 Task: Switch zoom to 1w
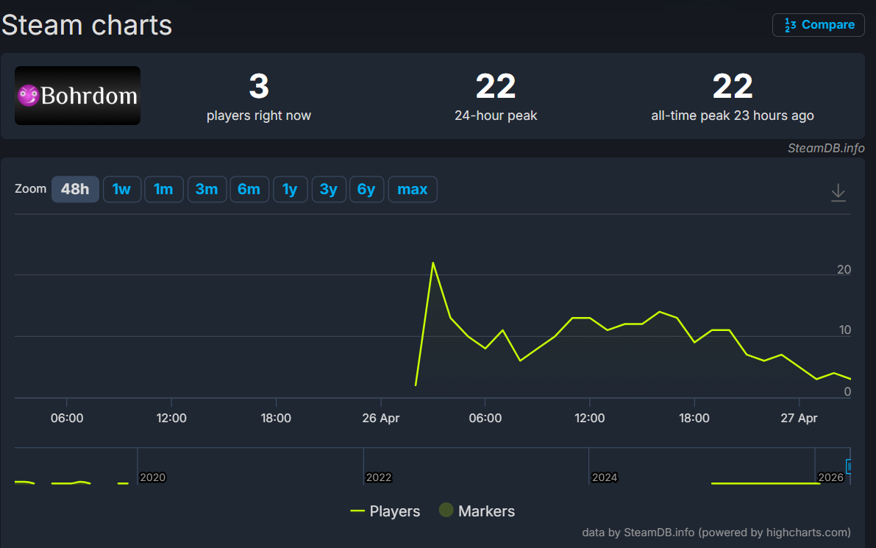pyautogui.click(x=122, y=189)
